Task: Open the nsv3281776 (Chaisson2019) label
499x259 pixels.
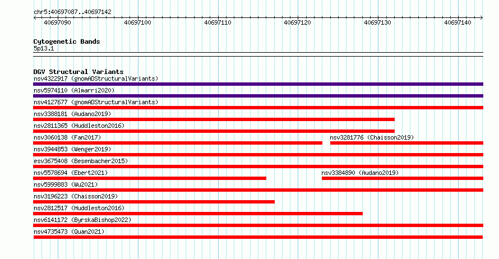Action: [x=372, y=137]
